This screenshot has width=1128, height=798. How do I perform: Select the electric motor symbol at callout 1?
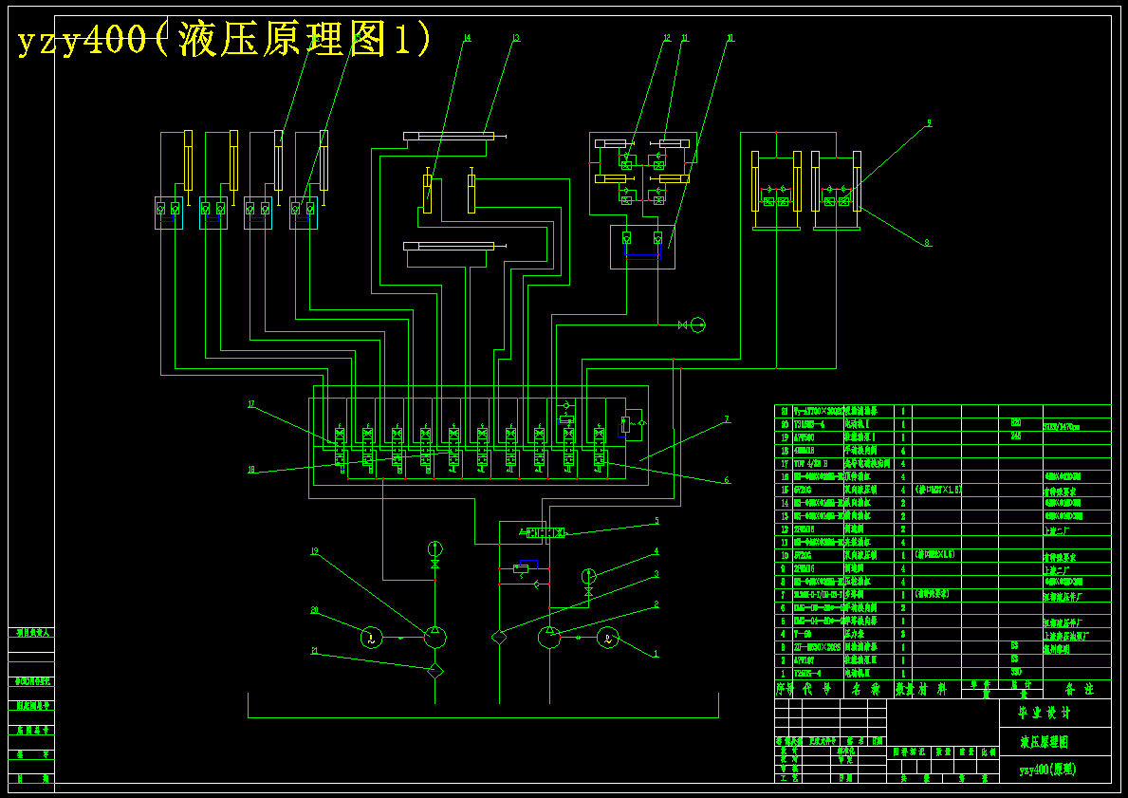coord(608,638)
